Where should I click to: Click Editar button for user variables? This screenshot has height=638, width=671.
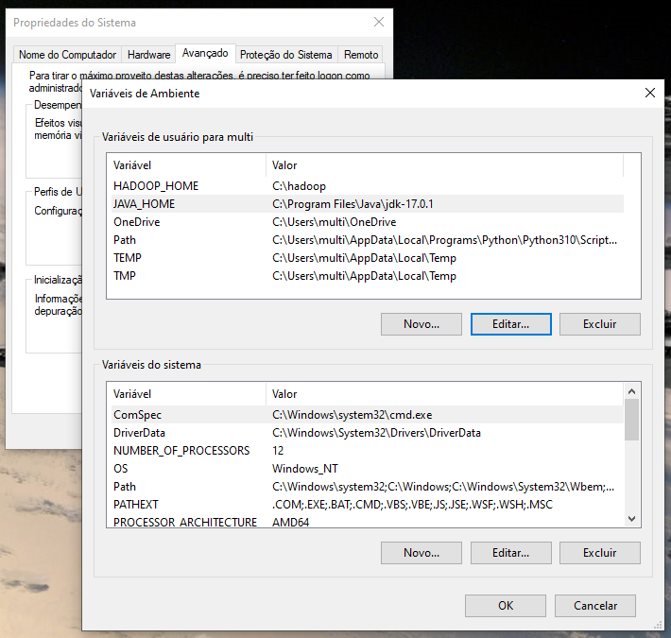point(510,324)
